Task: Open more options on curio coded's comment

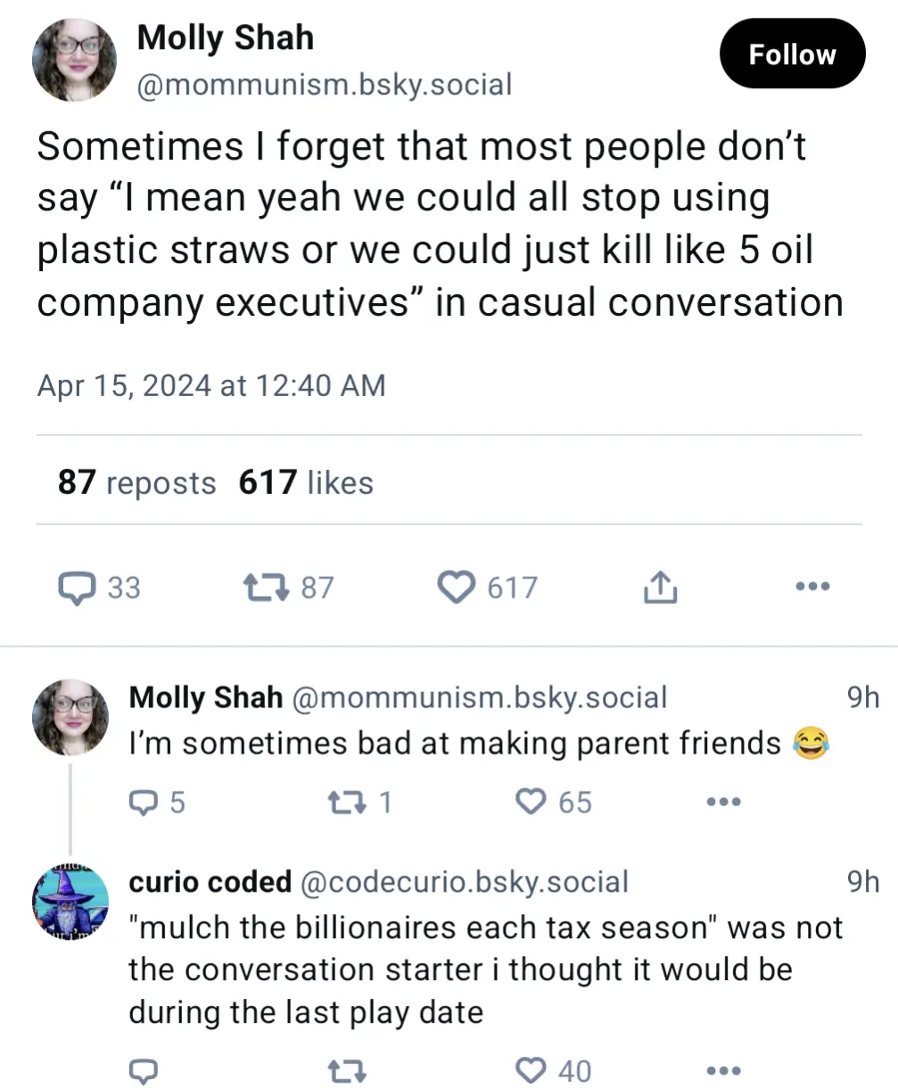Action: (723, 1070)
